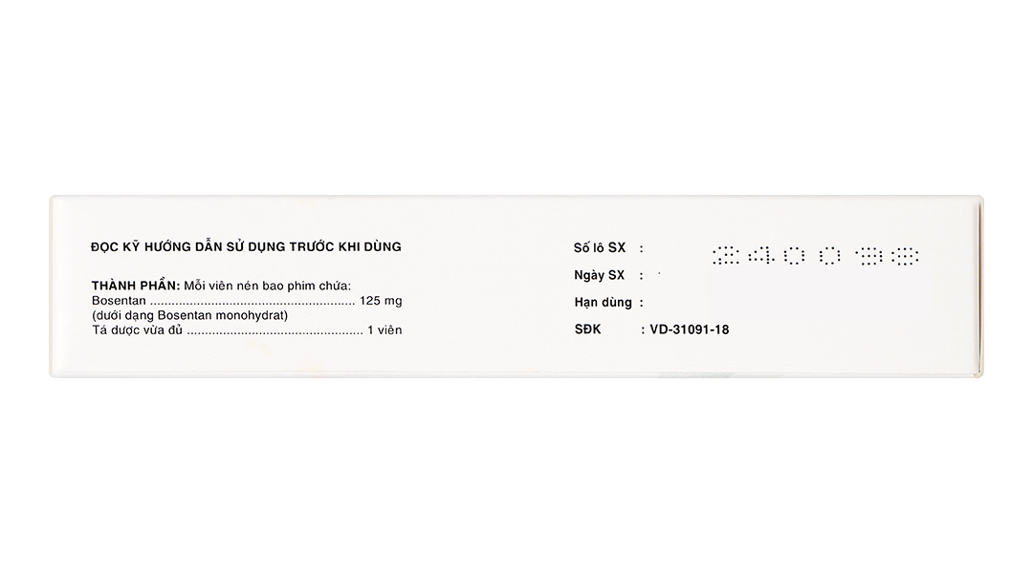The height and width of the screenshot is (573, 1033).
Task: Select the THÀNH PHẦN label
Action: 135,286
